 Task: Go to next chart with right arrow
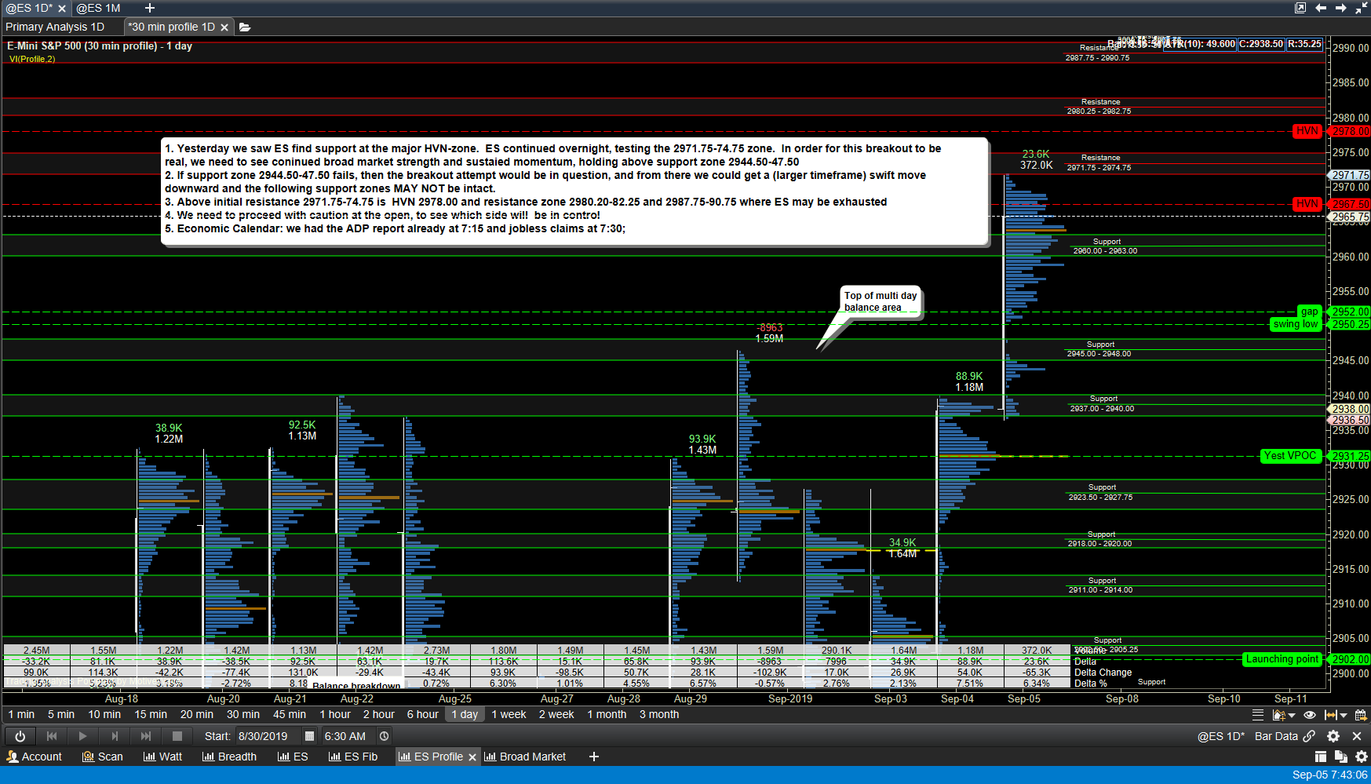pyautogui.click(x=1341, y=8)
